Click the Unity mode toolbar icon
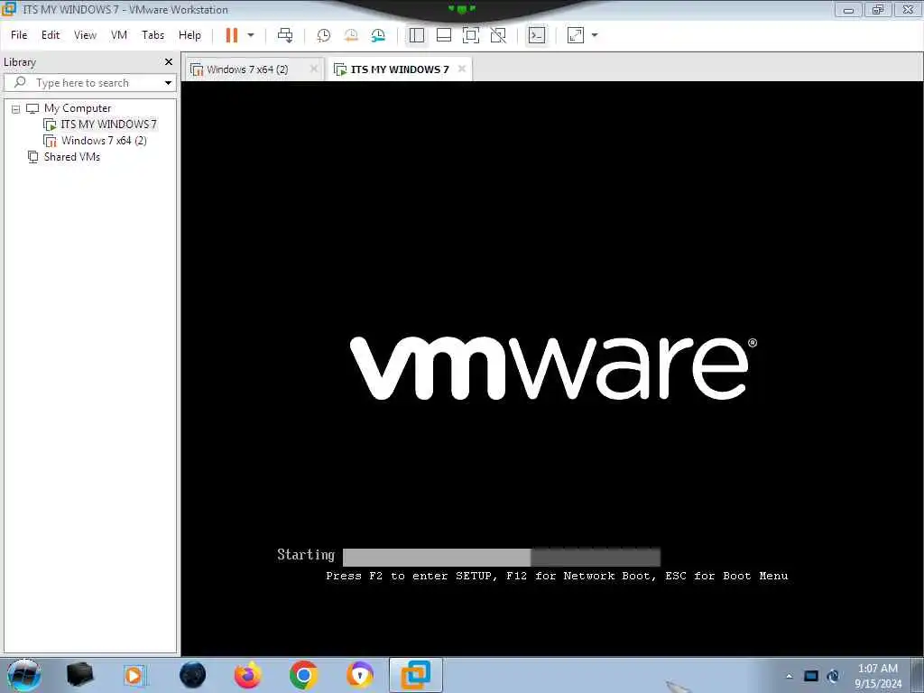Viewport: 924px width, 693px height. coord(498,35)
